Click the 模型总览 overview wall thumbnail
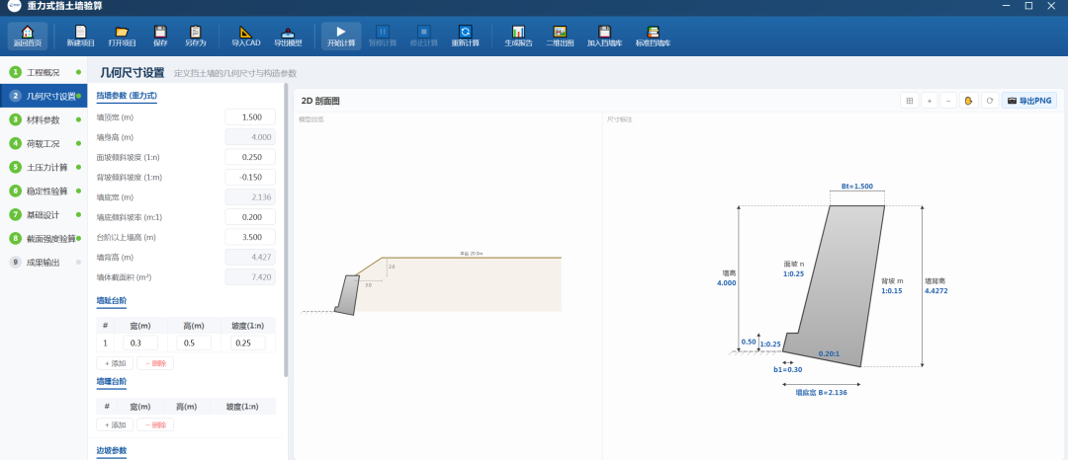This screenshot has height=460, width=1068. tap(347, 294)
